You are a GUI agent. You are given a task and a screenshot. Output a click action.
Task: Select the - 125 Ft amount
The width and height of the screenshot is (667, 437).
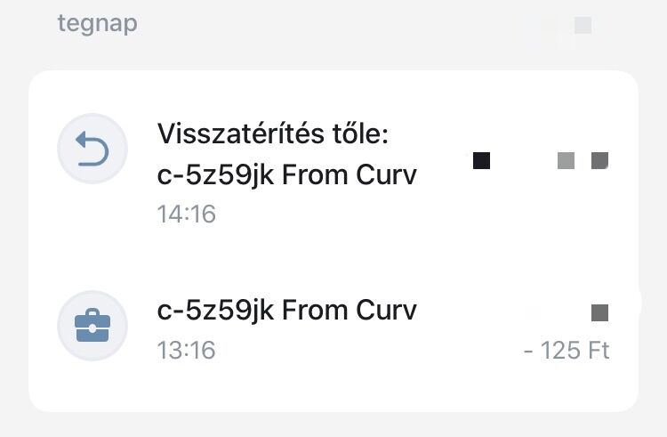(567, 351)
